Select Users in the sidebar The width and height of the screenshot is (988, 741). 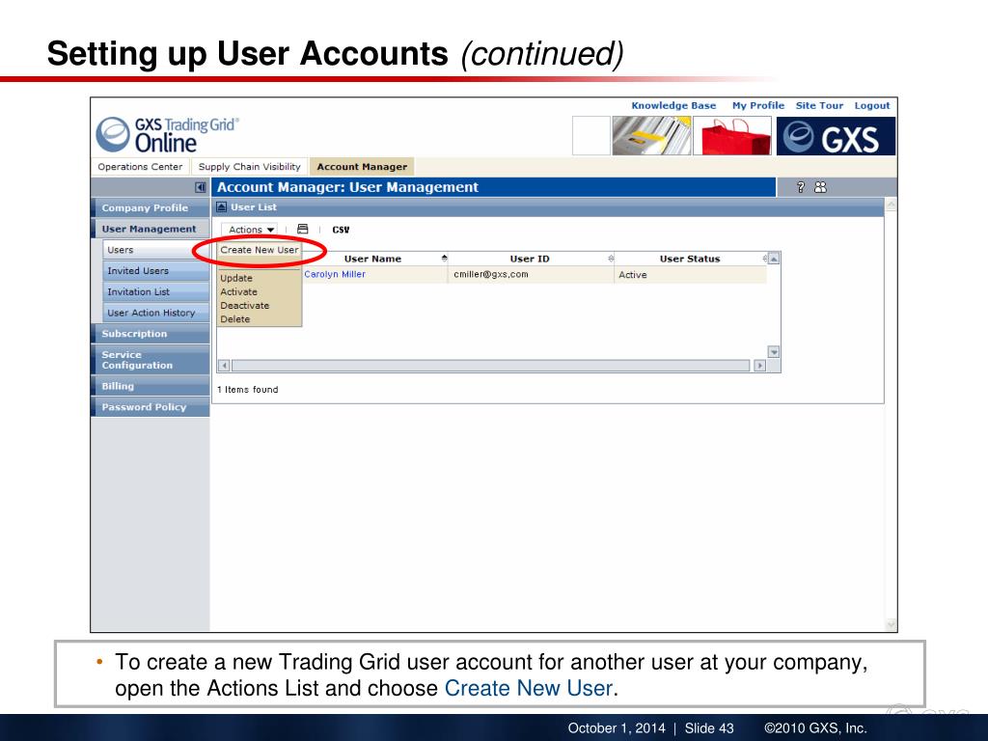[x=155, y=250]
